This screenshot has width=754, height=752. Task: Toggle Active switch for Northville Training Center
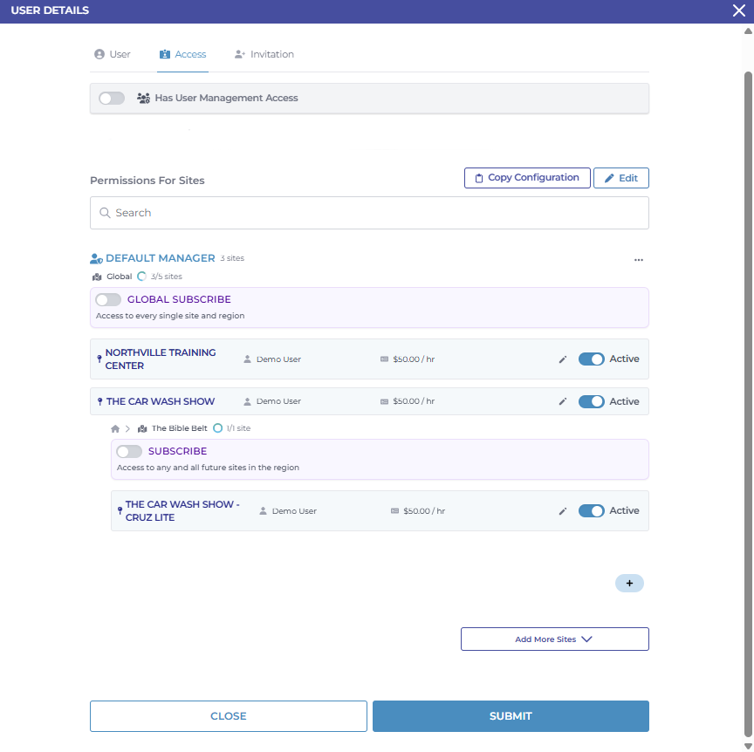click(592, 359)
